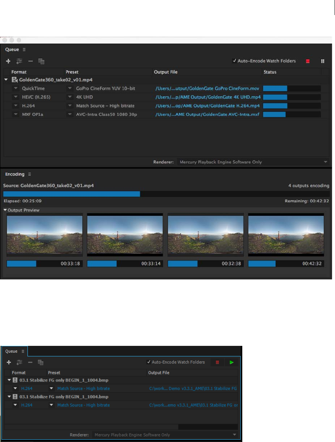Open the preset dropdown for GoPro CineForm YUV 10-bit
The height and width of the screenshot is (442, 335).
(x=69, y=88)
